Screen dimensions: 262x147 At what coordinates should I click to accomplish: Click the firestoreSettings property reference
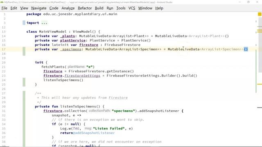click(82, 76)
